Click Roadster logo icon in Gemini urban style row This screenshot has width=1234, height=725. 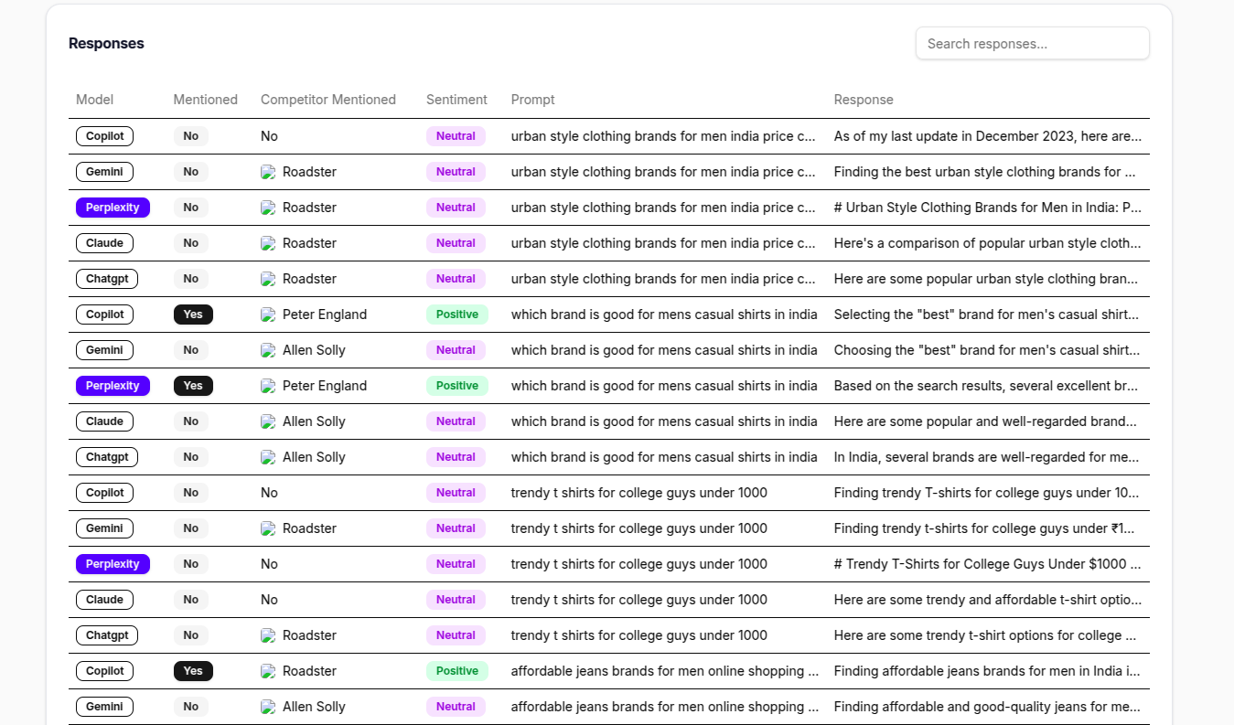(268, 172)
